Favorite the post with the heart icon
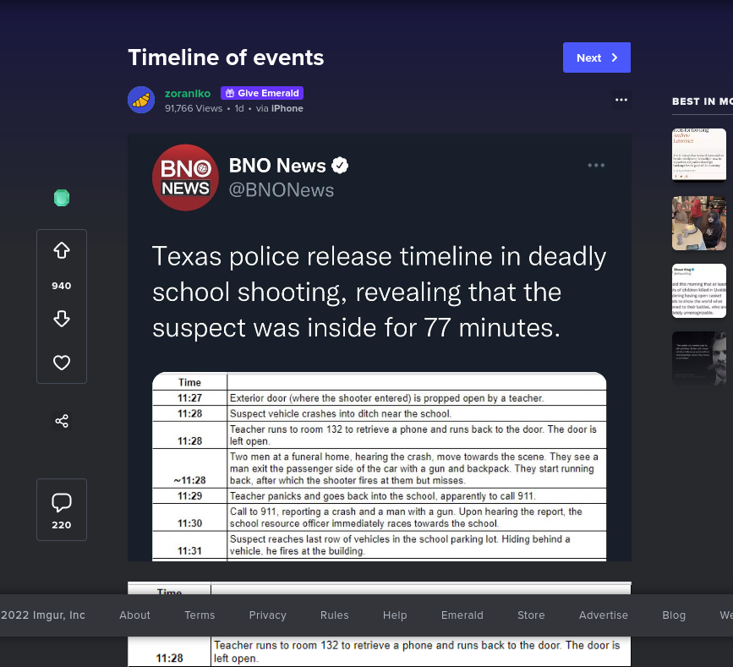 pyautogui.click(x=62, y=363)
